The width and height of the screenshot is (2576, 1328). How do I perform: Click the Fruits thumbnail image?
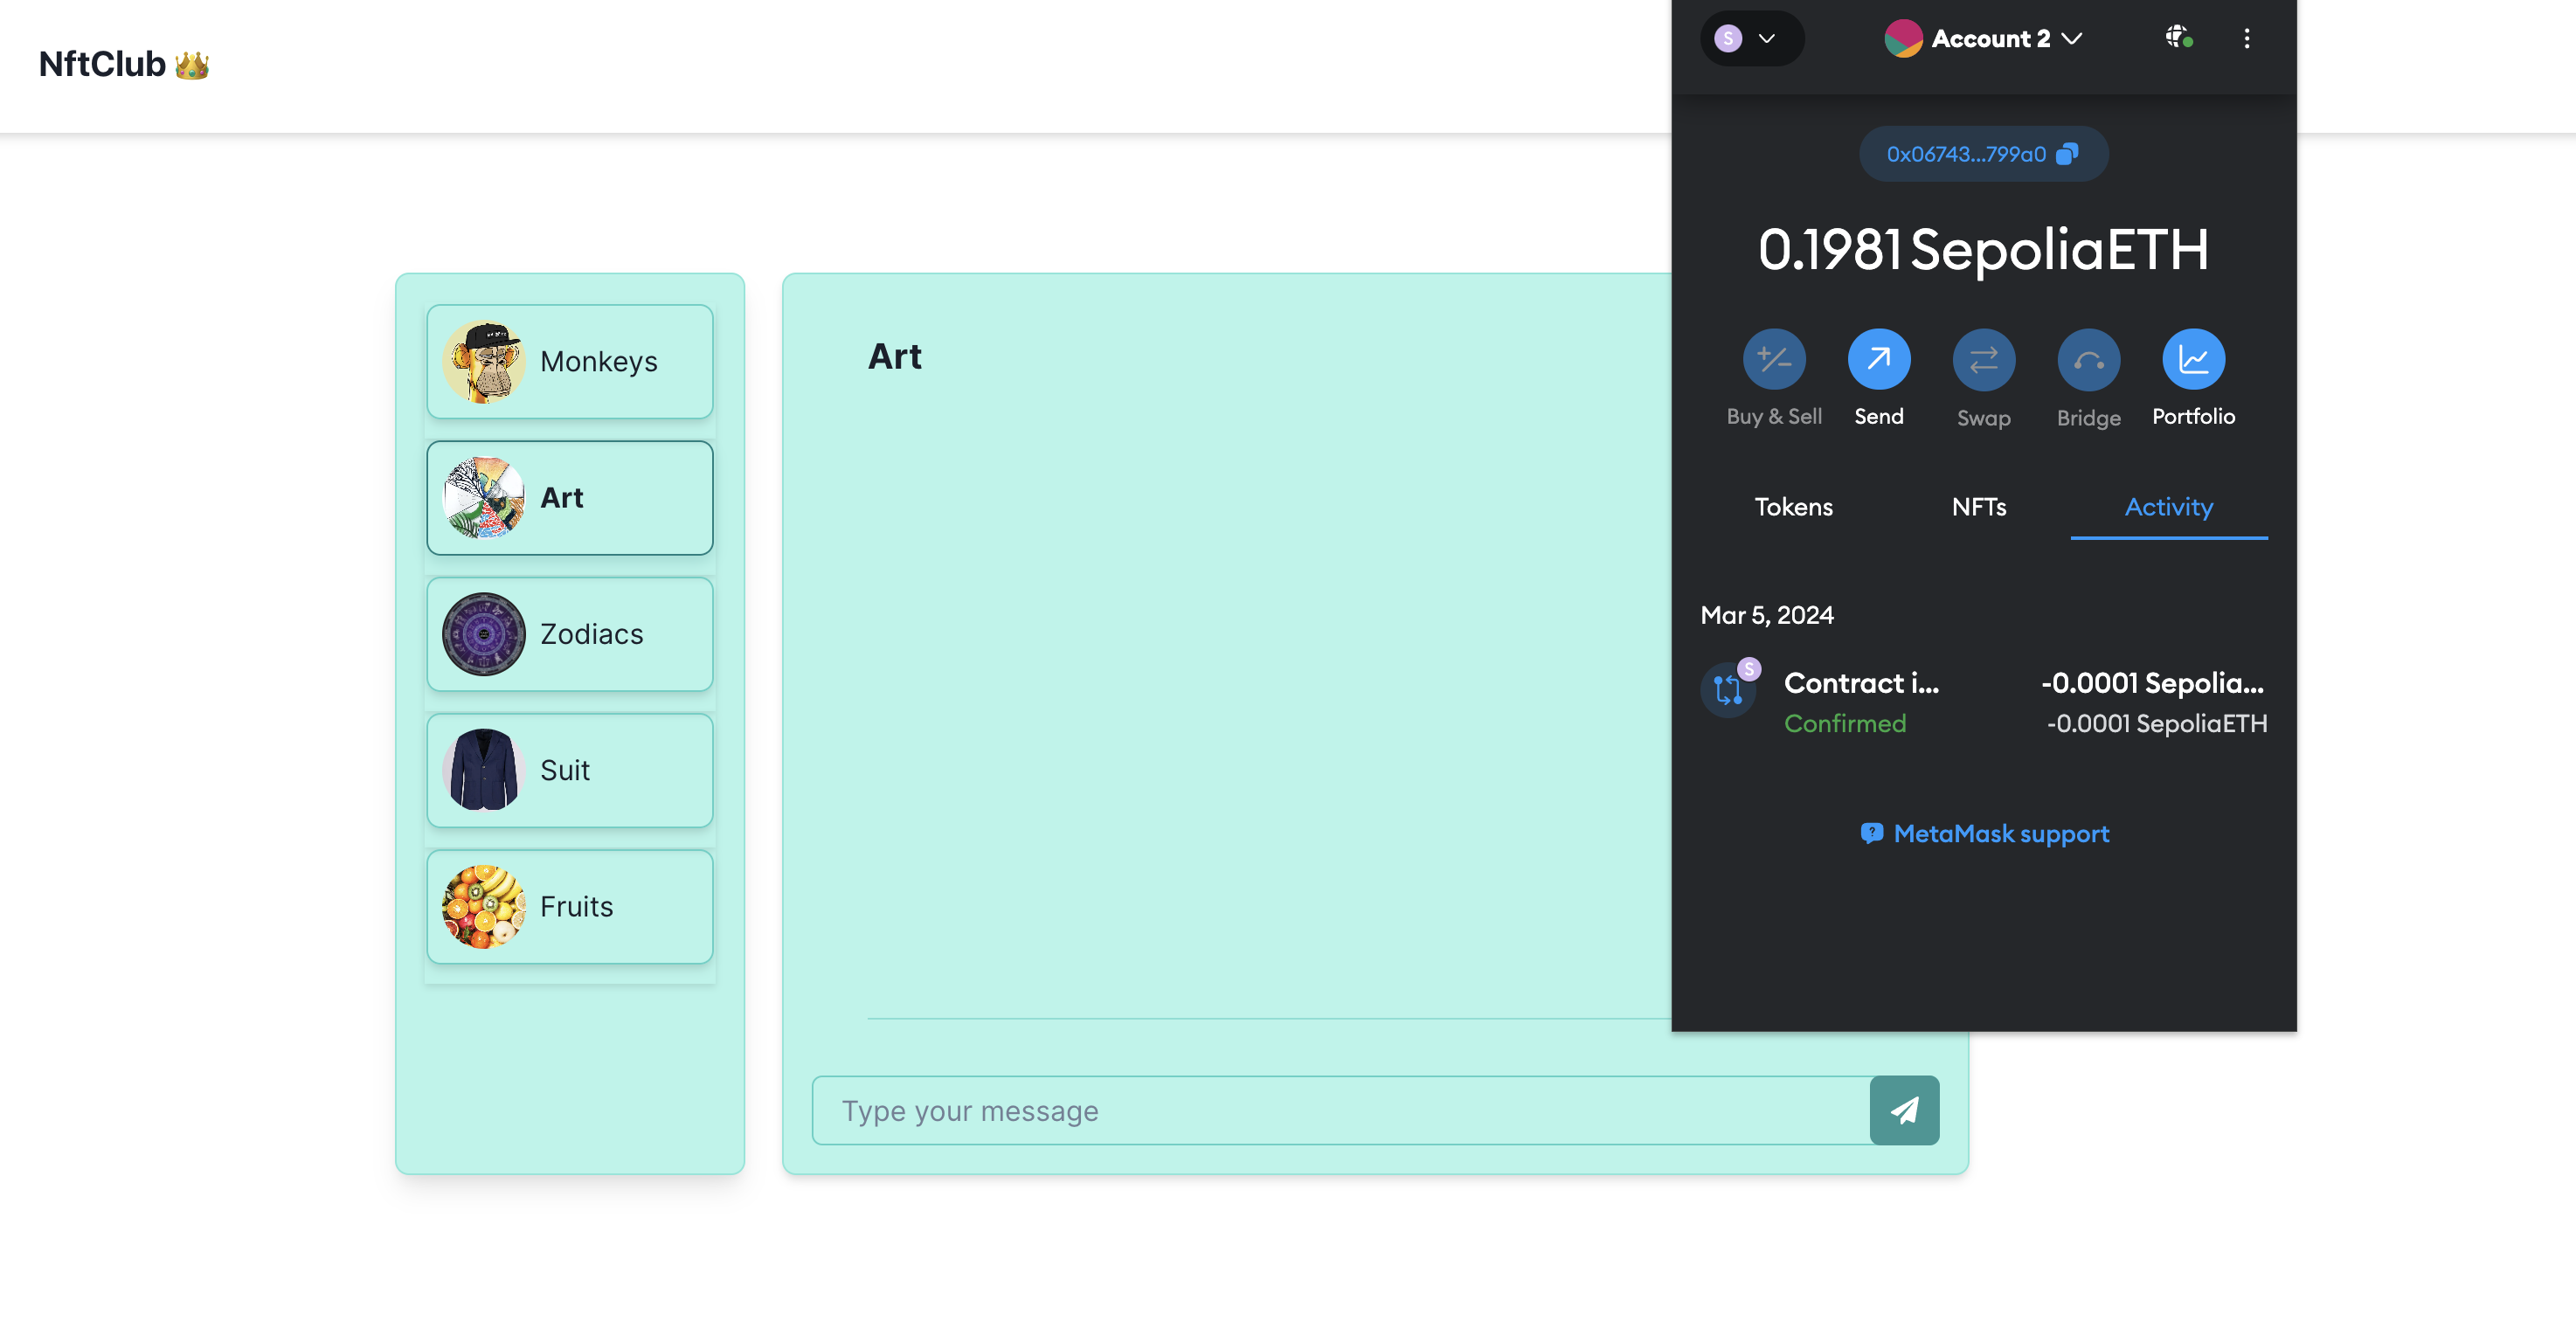483,906
